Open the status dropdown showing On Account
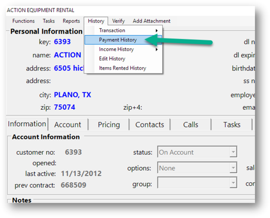 click(x=233, y=152)
